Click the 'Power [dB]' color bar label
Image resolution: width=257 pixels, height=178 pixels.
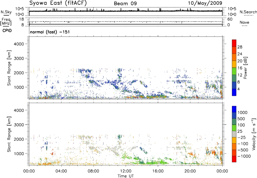(x=245, y=68)
